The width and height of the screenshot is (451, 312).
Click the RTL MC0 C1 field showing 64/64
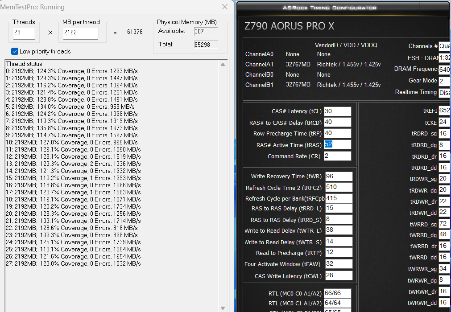click(338, 303)
